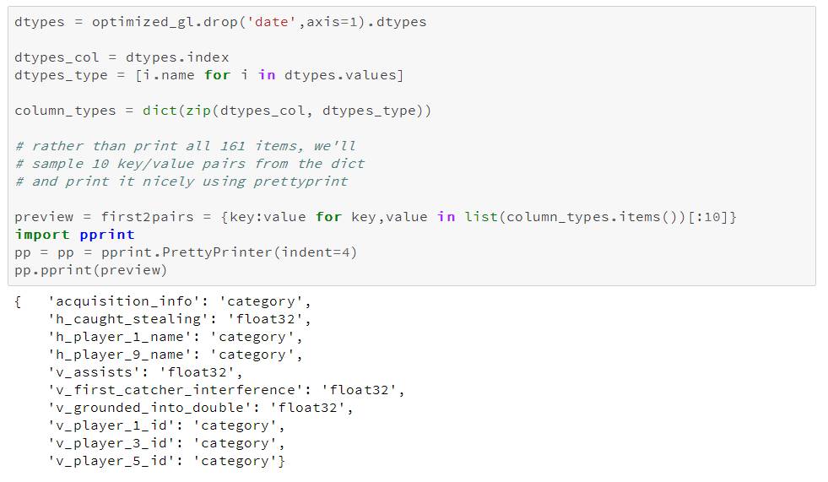Click the 'v_grounded_into_double' output line
828x482 pixels.
pyautogui.click(x=201, y=408)
